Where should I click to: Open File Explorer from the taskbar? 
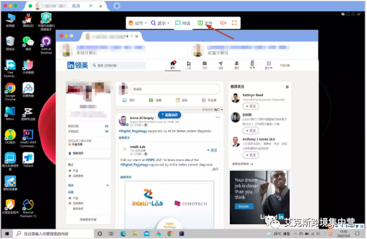[135, 234]
